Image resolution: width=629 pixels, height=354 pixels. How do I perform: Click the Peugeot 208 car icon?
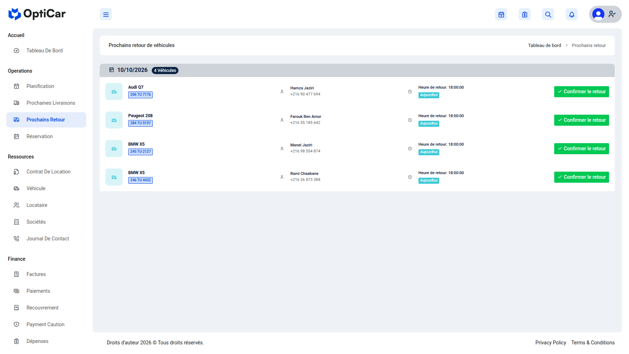coord(114,120)
